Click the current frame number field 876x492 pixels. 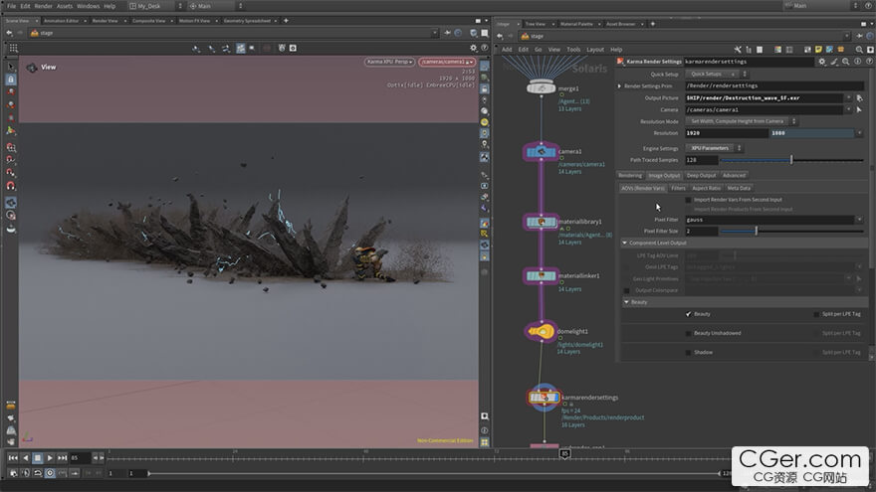[80, 458]
